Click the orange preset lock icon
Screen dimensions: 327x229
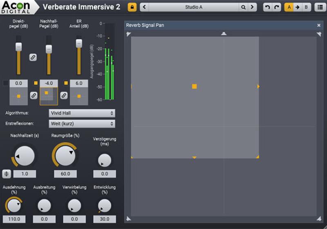132,7
